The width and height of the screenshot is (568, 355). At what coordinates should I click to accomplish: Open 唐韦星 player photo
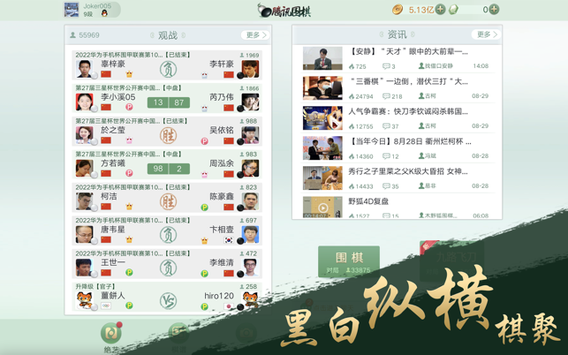[x=84, y=234]
